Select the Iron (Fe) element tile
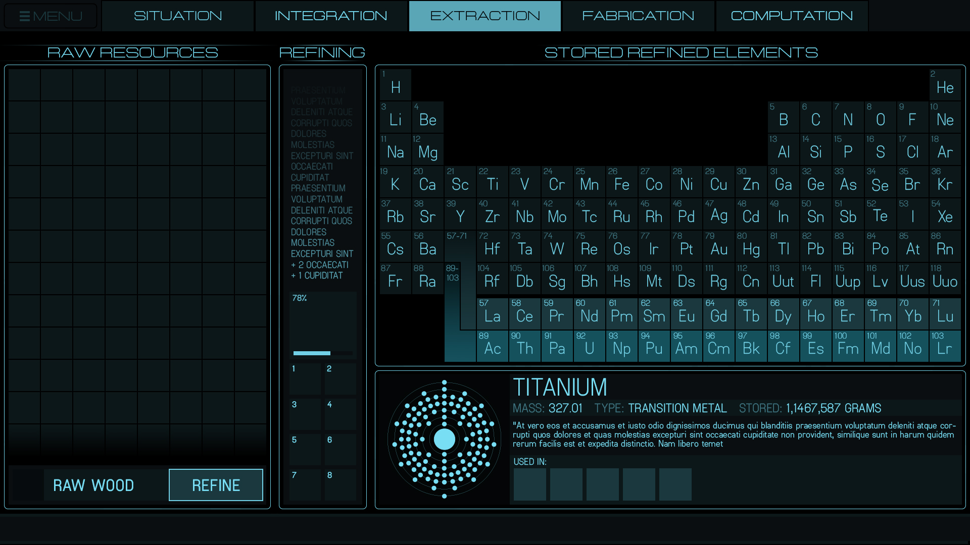This screenshot has height=545, width=970. 621,181
